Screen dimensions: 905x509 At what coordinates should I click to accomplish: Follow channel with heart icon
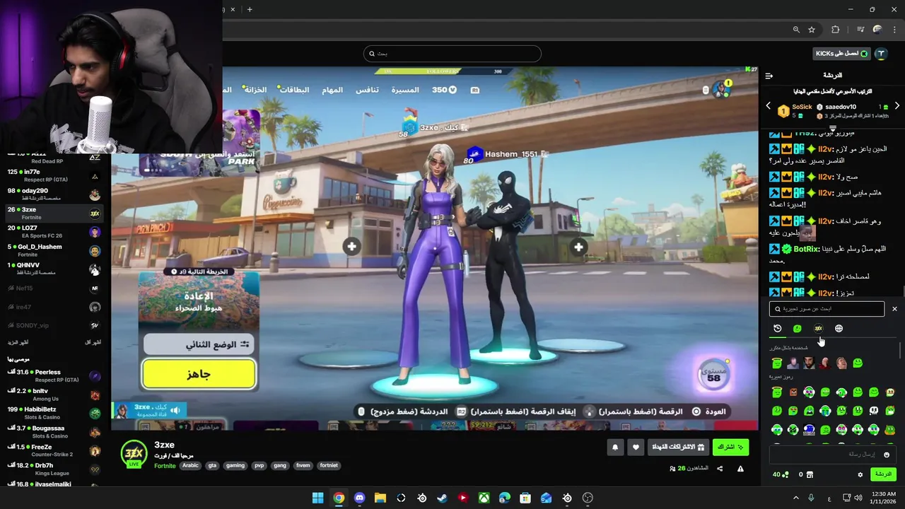(x=636, y=447)
